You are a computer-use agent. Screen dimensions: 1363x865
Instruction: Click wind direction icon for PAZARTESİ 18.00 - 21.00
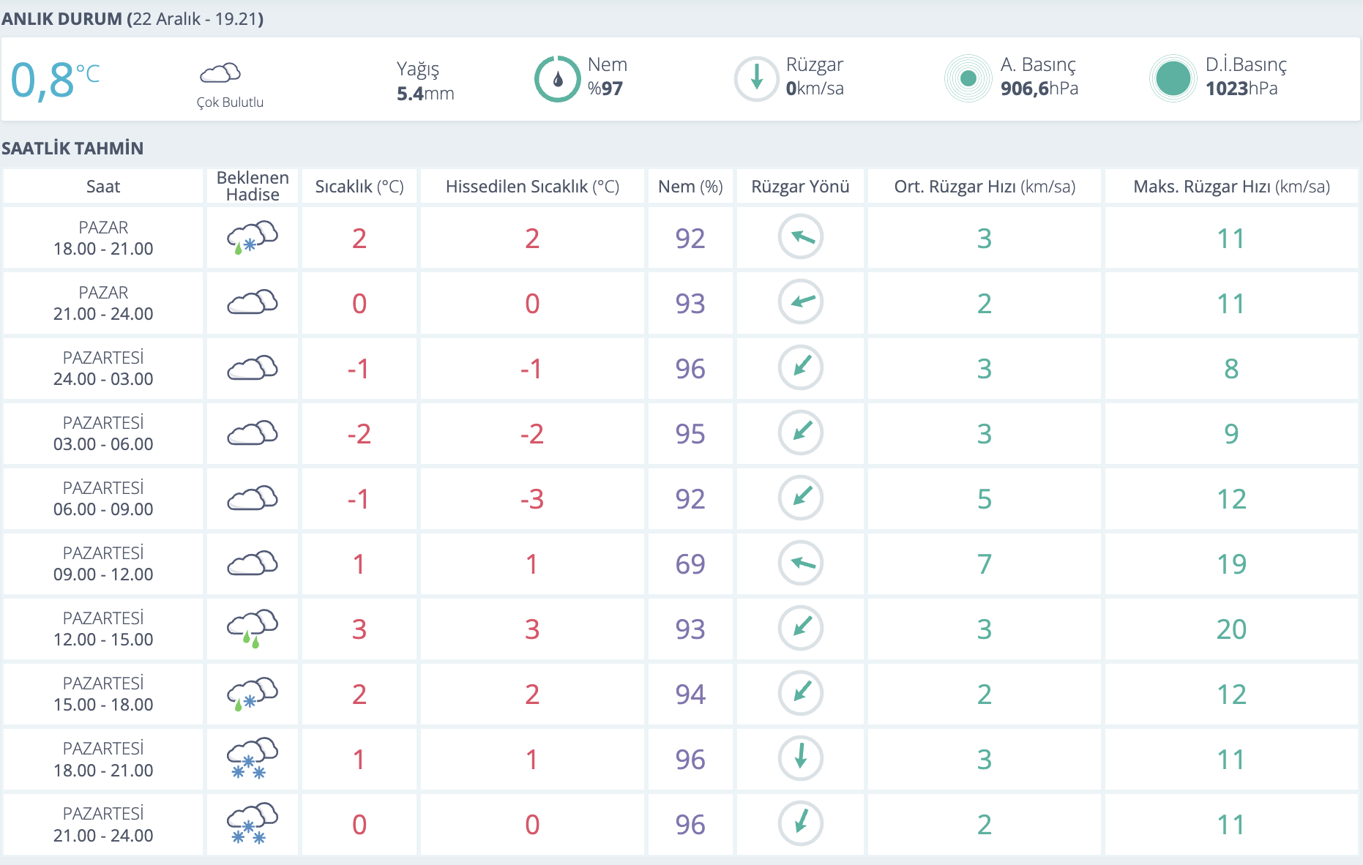[x=801, y=758]
